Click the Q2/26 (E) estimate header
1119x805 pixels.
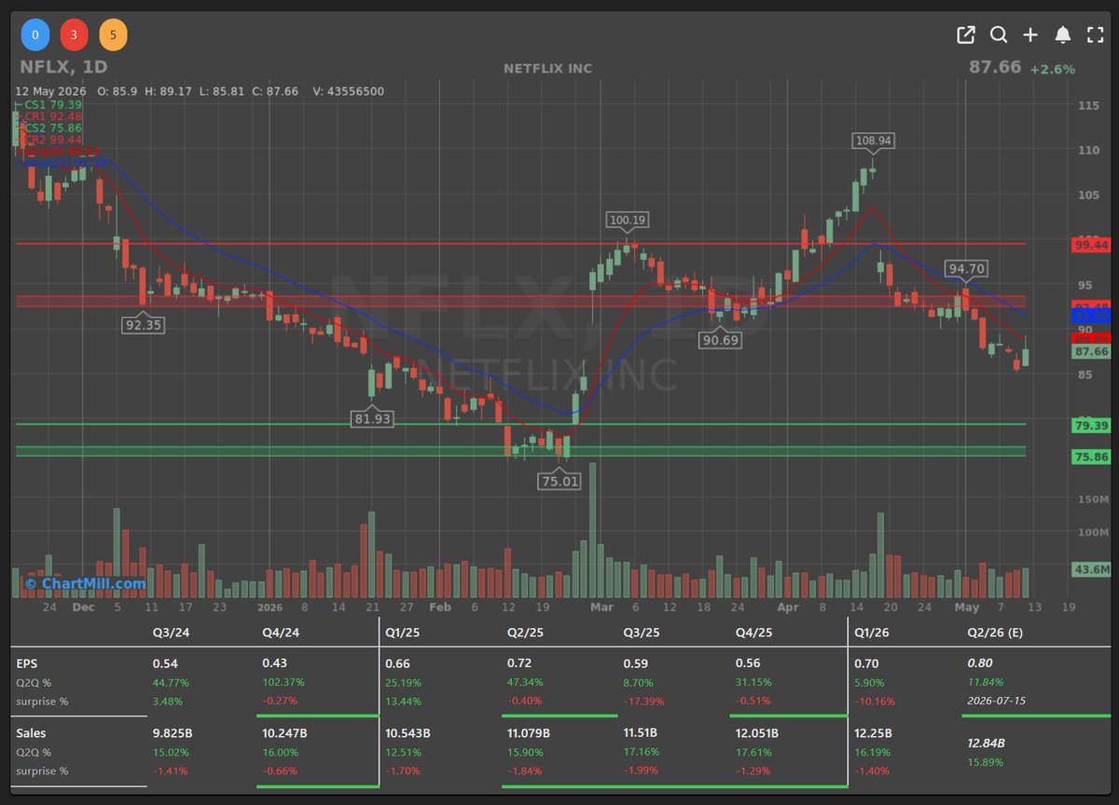(x=994, y=633)
